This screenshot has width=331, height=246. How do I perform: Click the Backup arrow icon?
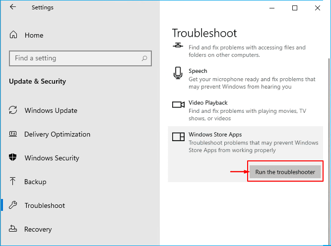point(13,182)
